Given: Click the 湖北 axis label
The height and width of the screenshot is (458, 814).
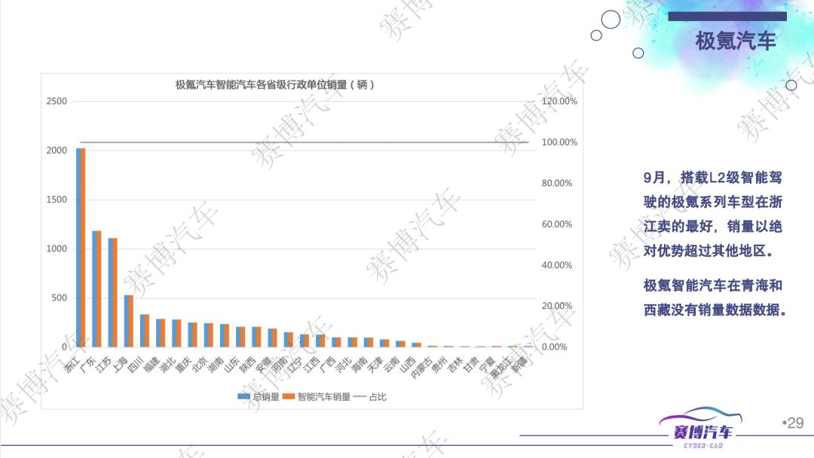Looking at the screenshot, I should click(168, 364).
